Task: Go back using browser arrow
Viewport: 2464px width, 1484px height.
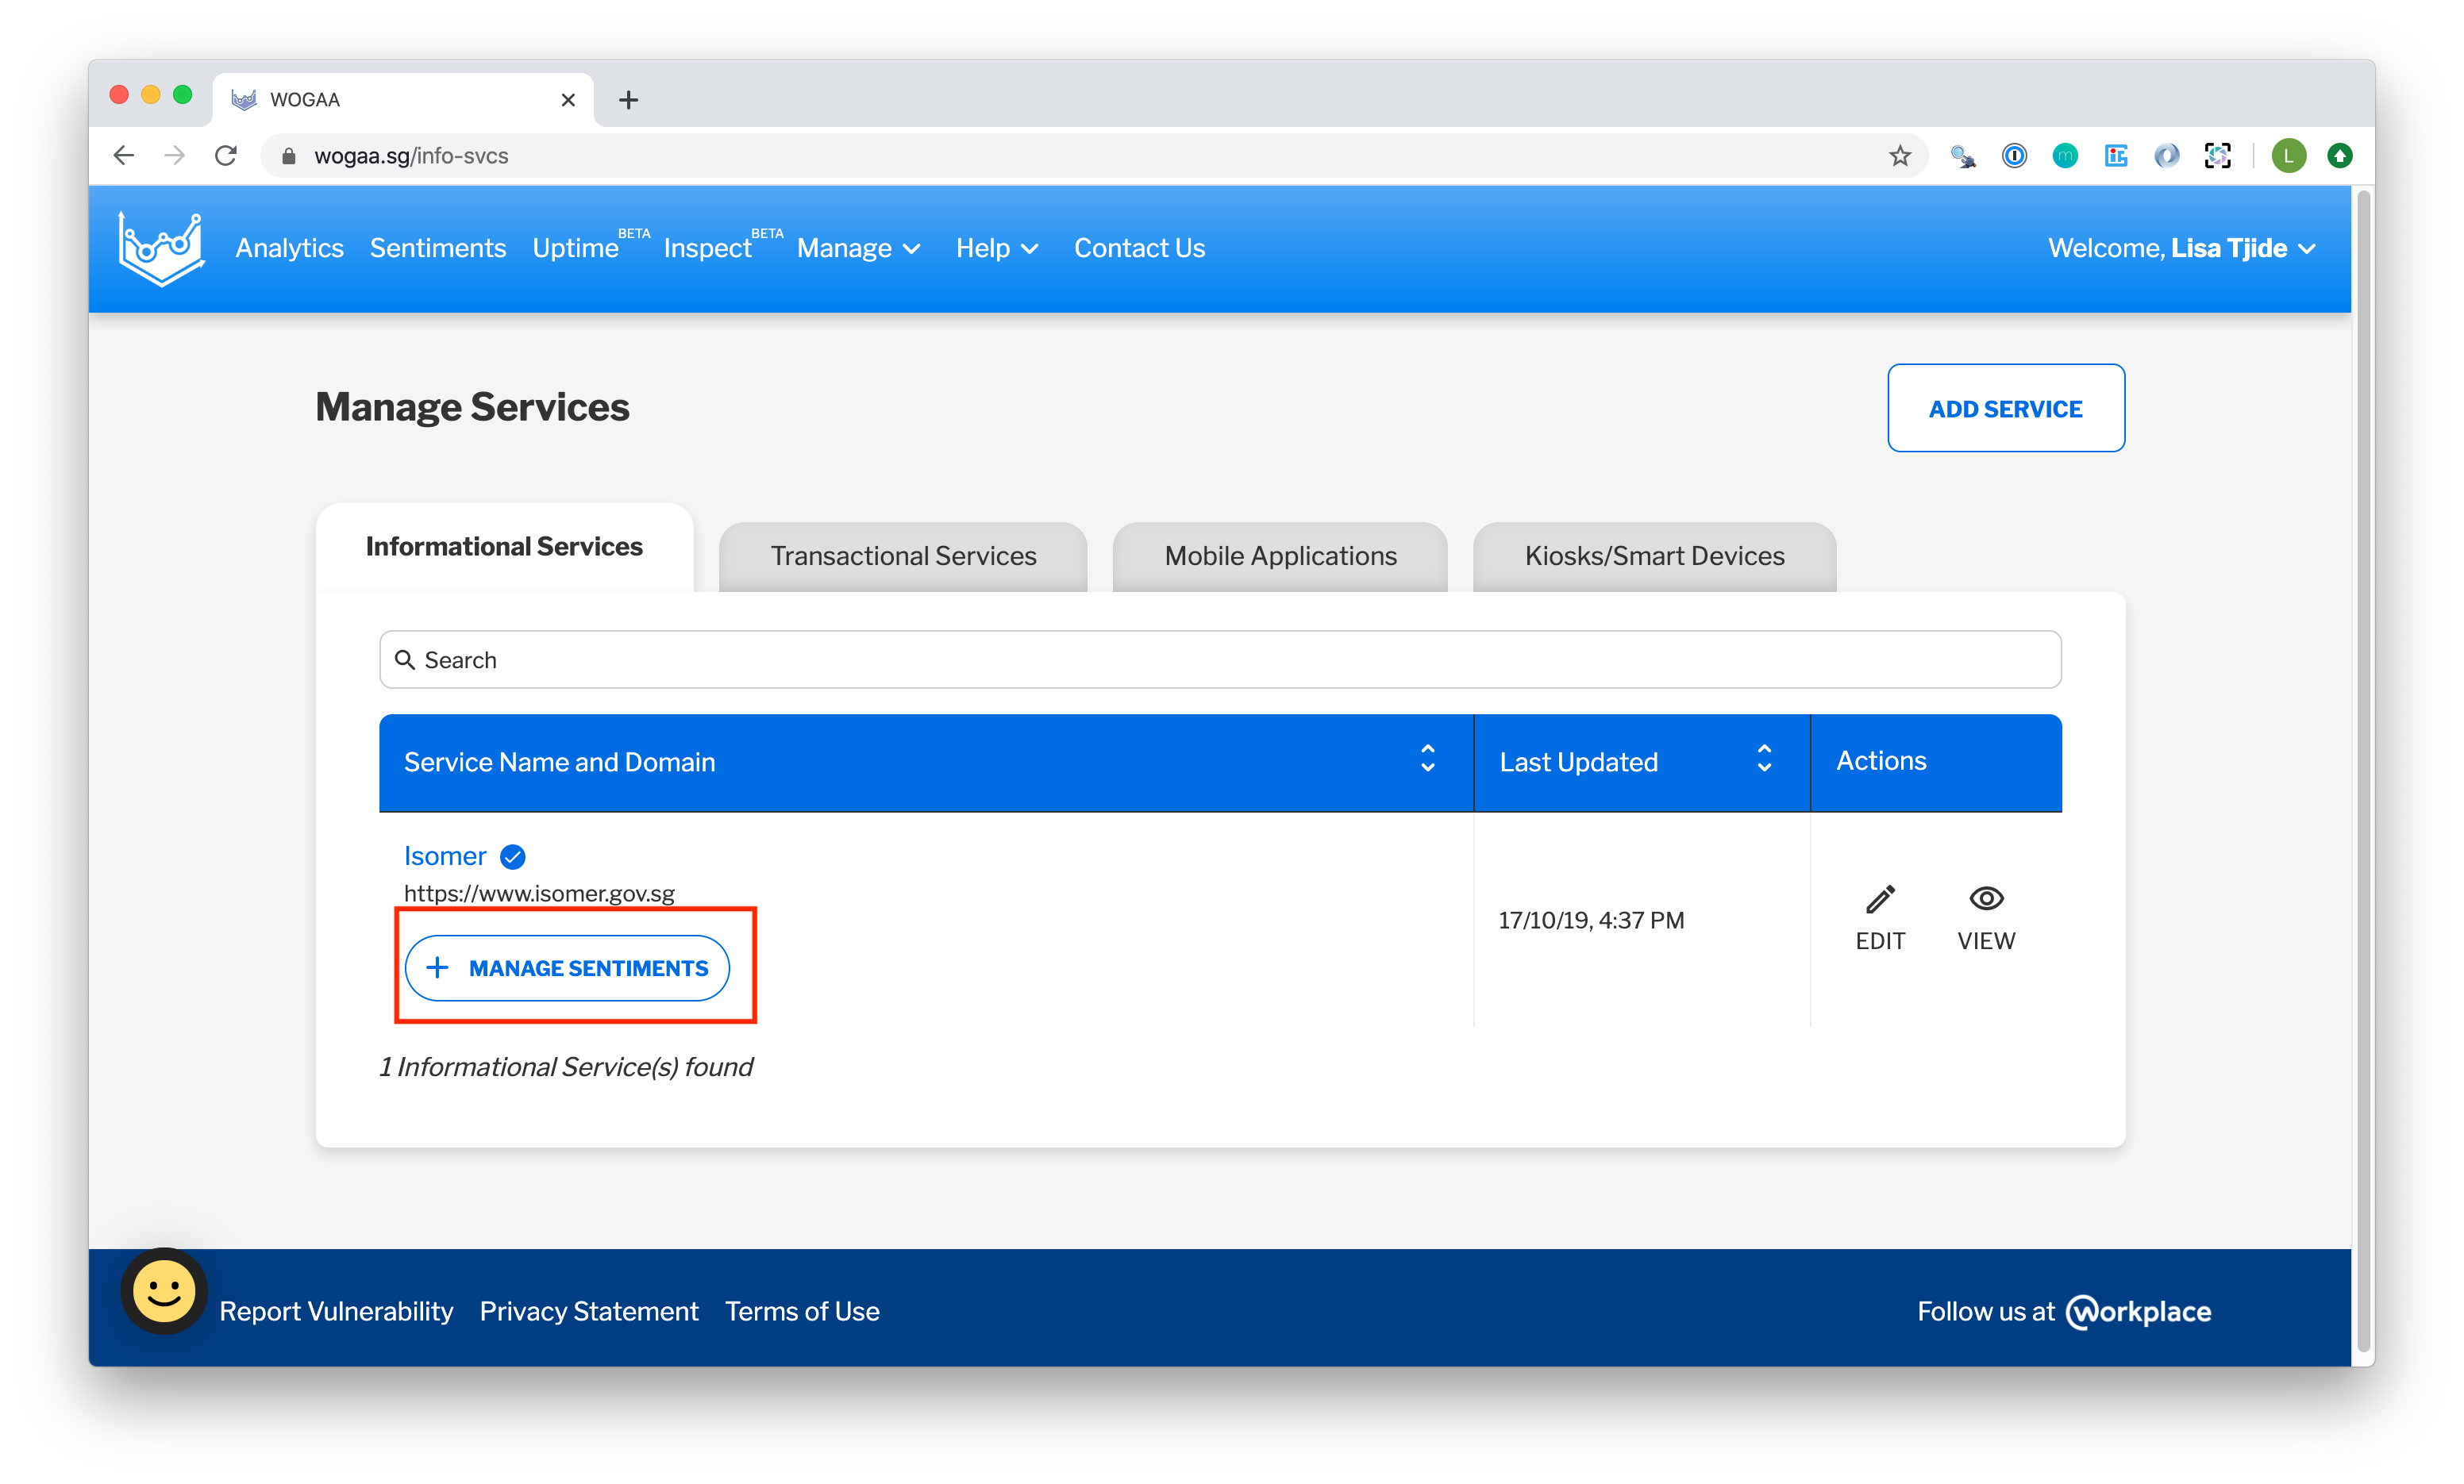Action: (124, 156)
